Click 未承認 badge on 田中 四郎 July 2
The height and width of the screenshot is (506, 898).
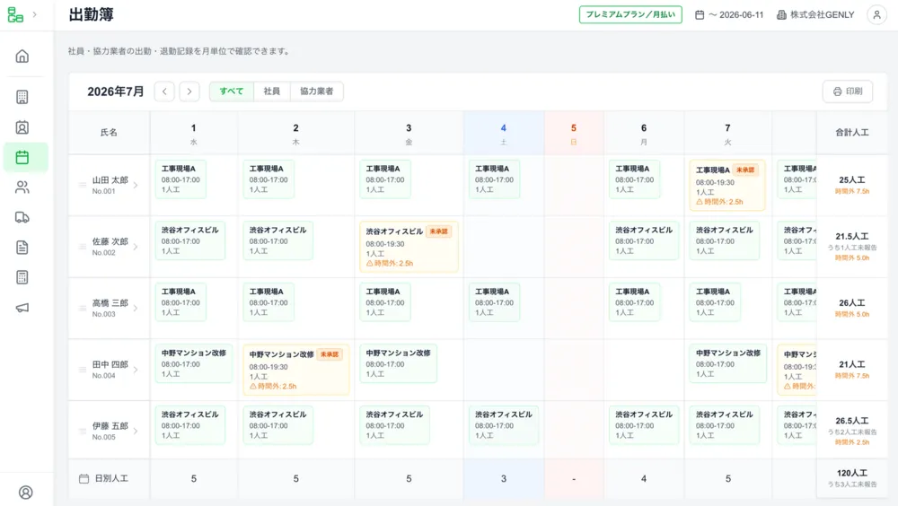(330, 354)
